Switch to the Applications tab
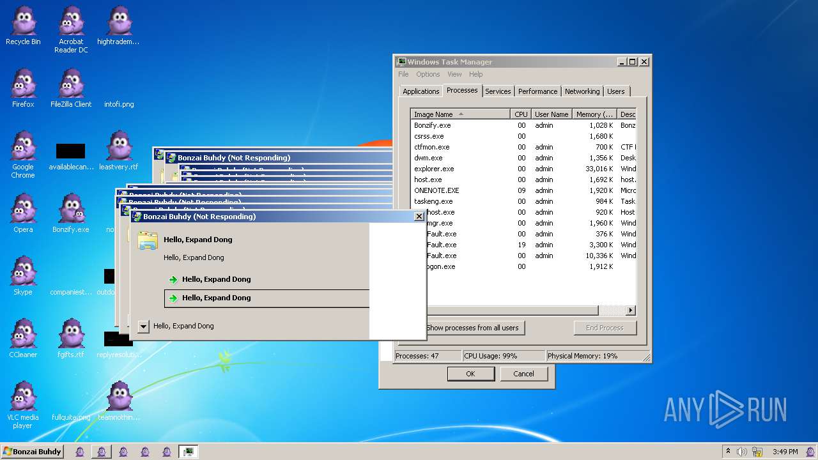This screenshot has width=818, height=460. (x=421, y=91)
